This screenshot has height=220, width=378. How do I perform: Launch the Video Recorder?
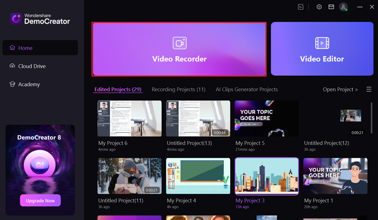pos(179,49)
